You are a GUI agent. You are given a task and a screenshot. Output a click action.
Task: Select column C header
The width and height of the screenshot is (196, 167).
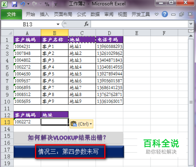[x=82, y=33]
